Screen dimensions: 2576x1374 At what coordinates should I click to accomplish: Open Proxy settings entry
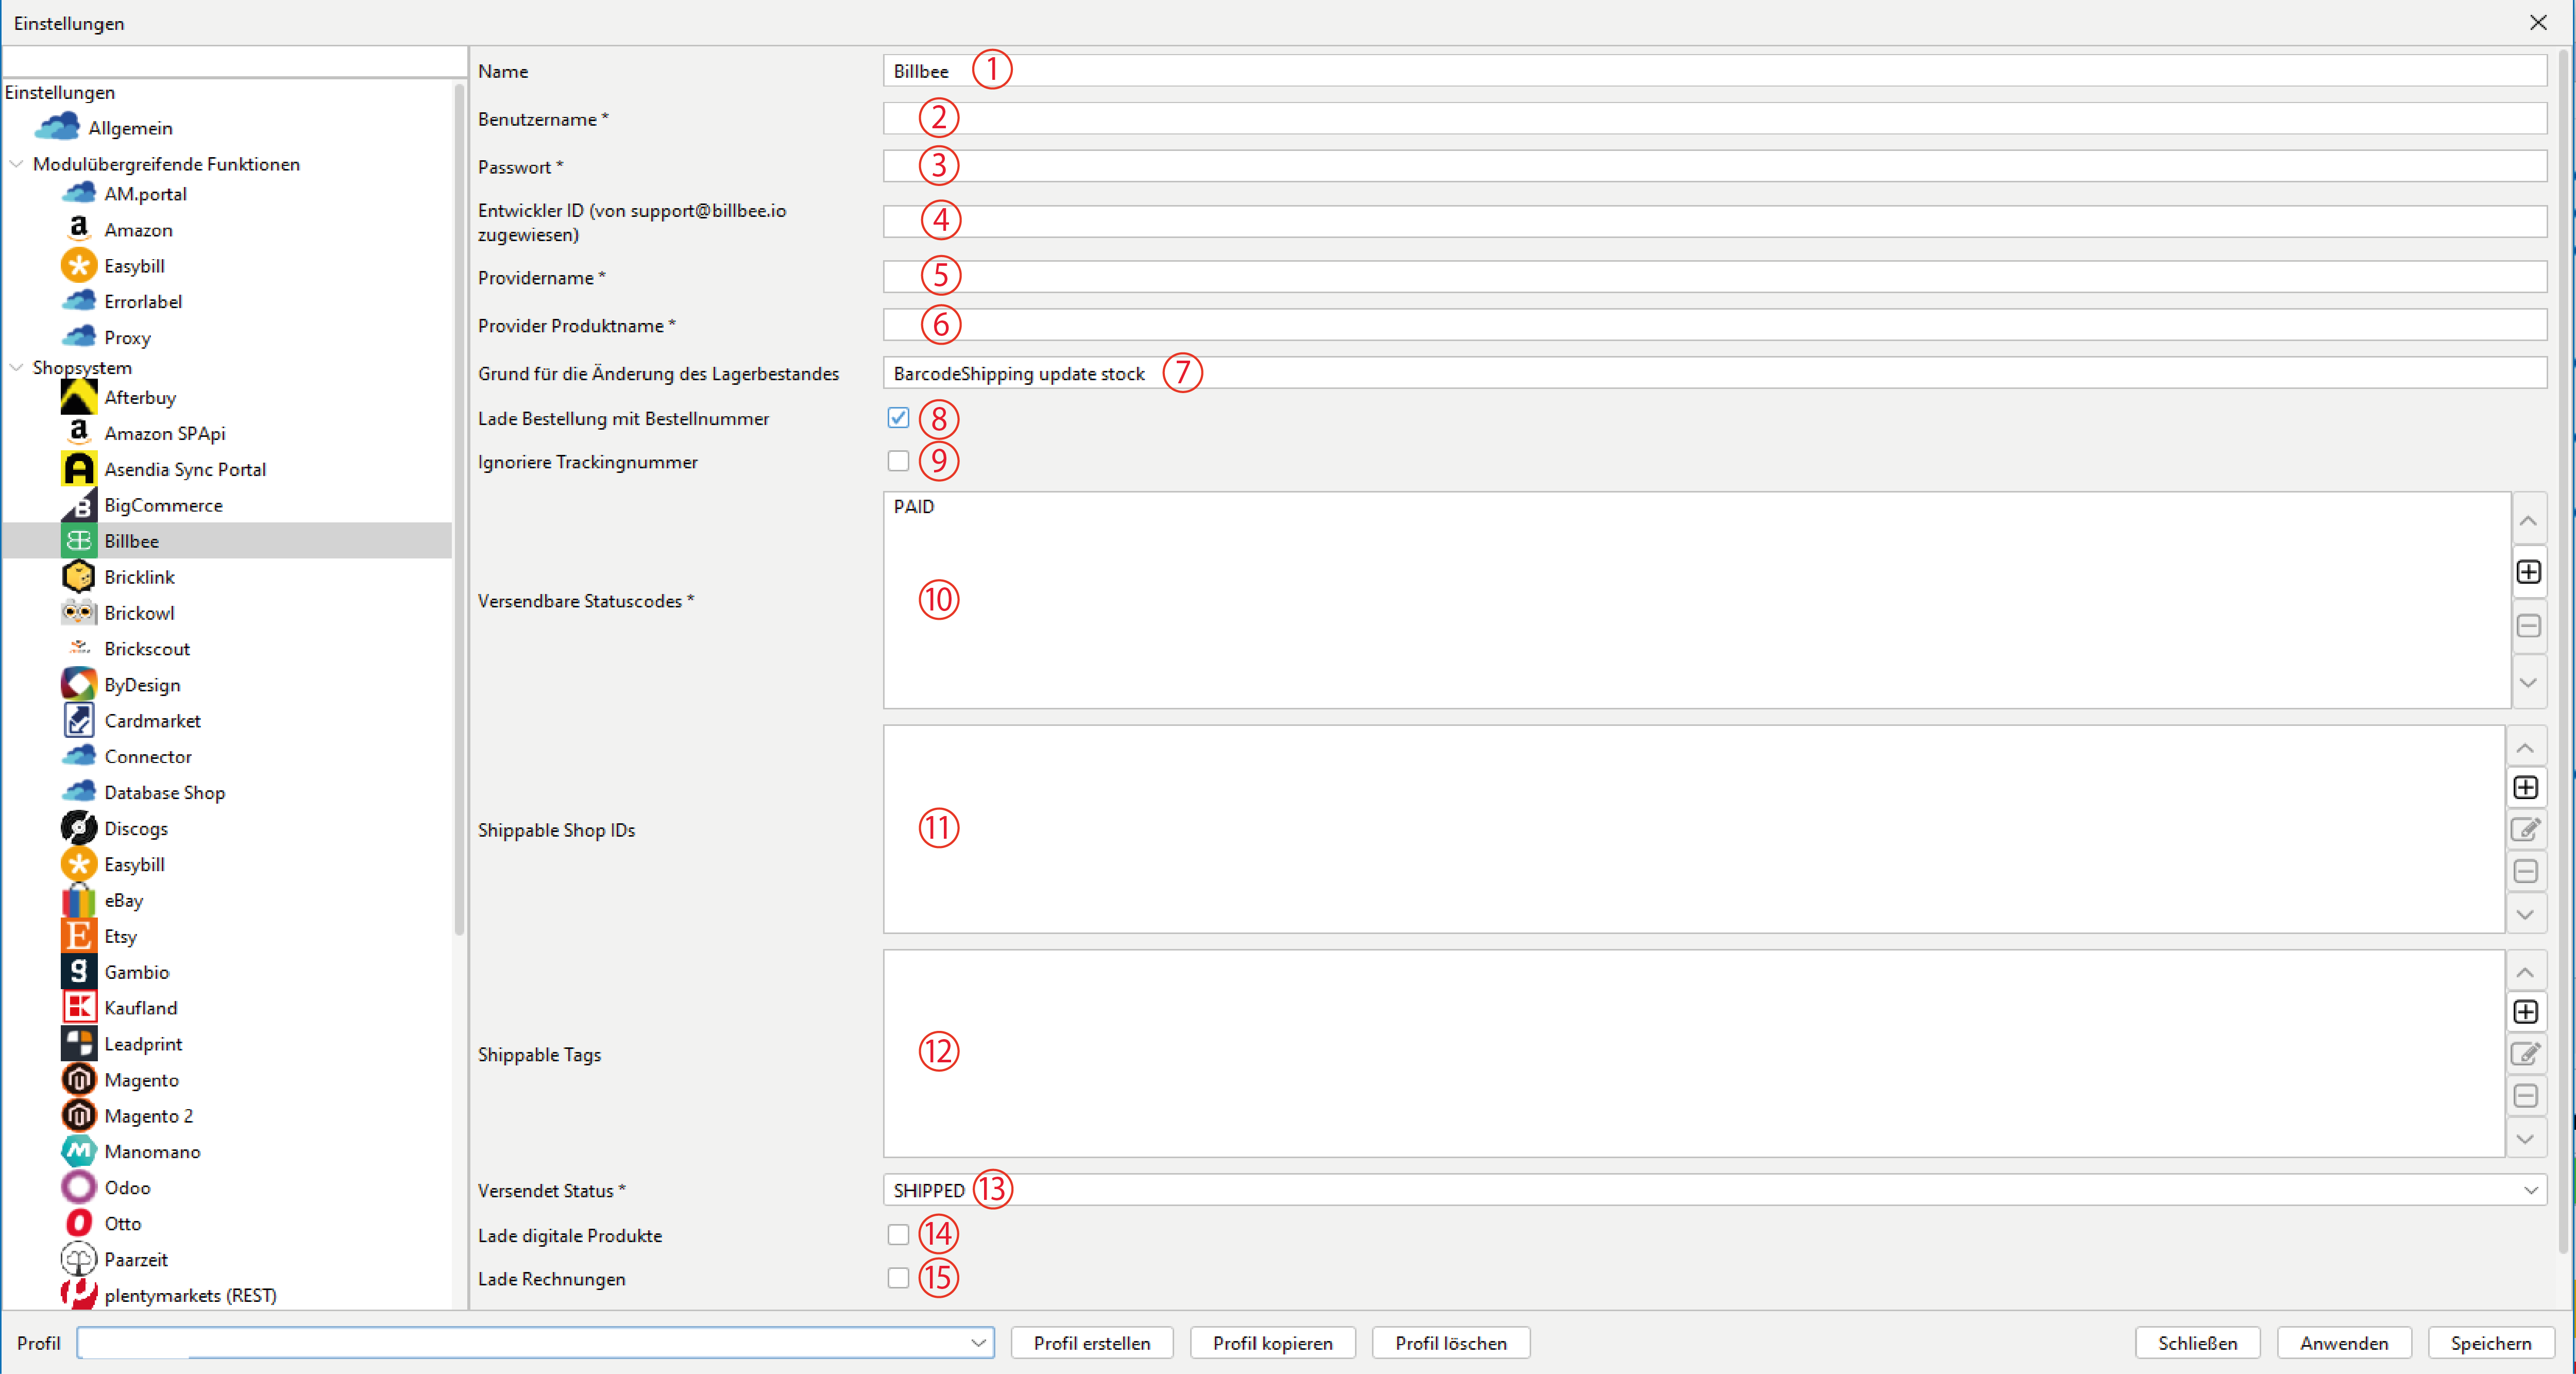tap(127, 338)
